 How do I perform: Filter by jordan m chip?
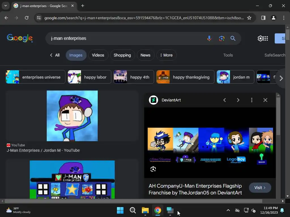click(x=235, y=77)
